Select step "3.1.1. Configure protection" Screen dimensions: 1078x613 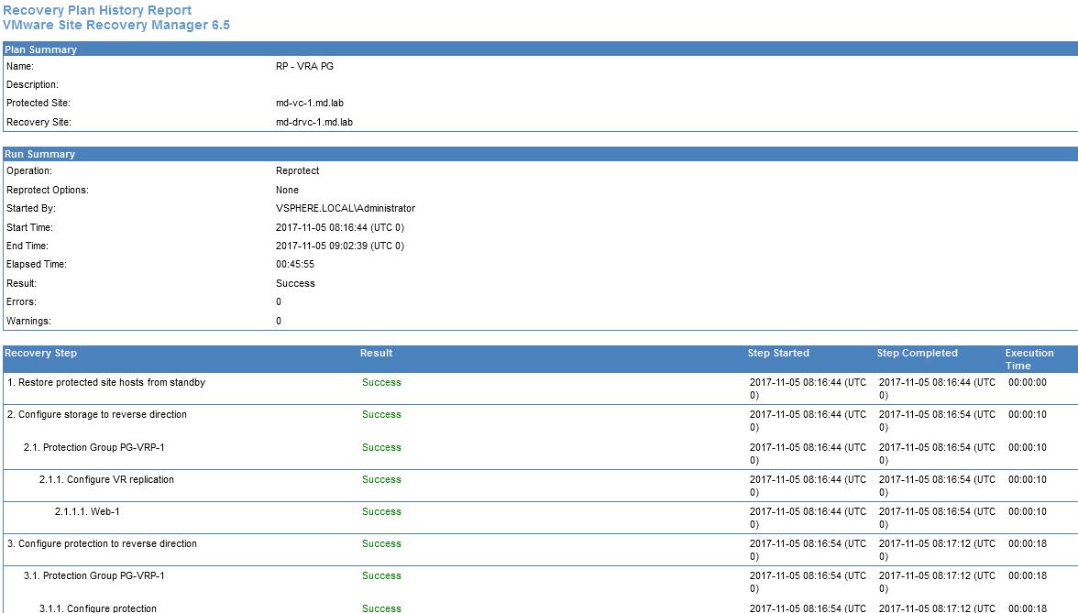click(x=97, y=608)
